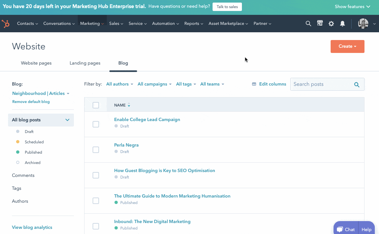The width and height of the screenshot is (379, 234).
Task: Check the Ultimate Guide to Modern Marketing row
Action: click(96, 201)
